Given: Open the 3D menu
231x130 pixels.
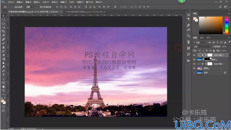Looking at the screenshot, I should [x=72, y=2].
